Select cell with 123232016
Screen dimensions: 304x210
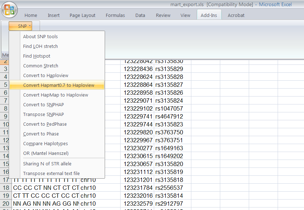pyautogui.click(x=137, y=196)
